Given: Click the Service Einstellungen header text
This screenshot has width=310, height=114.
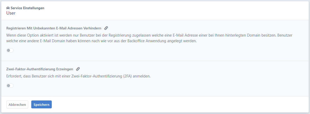Looking at the screenshot, I should [x=27, y=8].
